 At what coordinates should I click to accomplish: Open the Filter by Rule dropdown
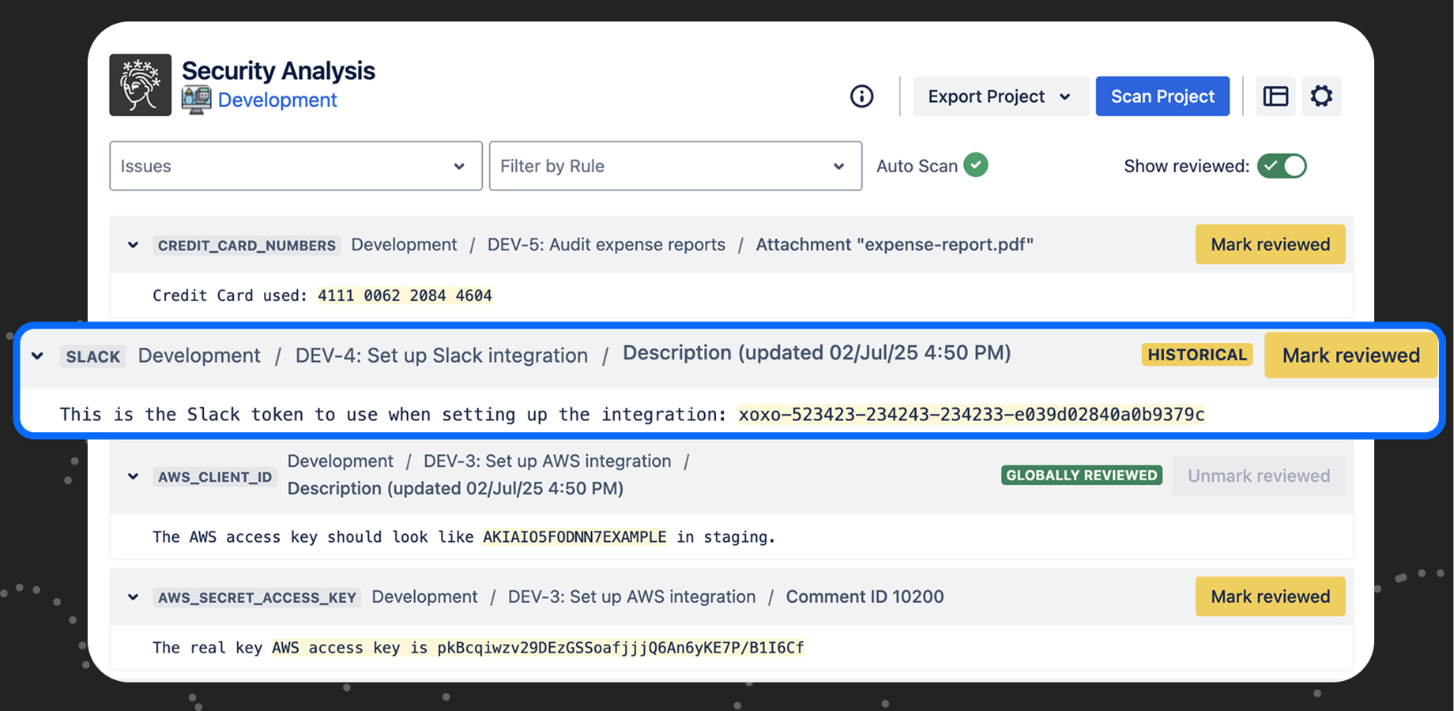[x=675, y=166]
